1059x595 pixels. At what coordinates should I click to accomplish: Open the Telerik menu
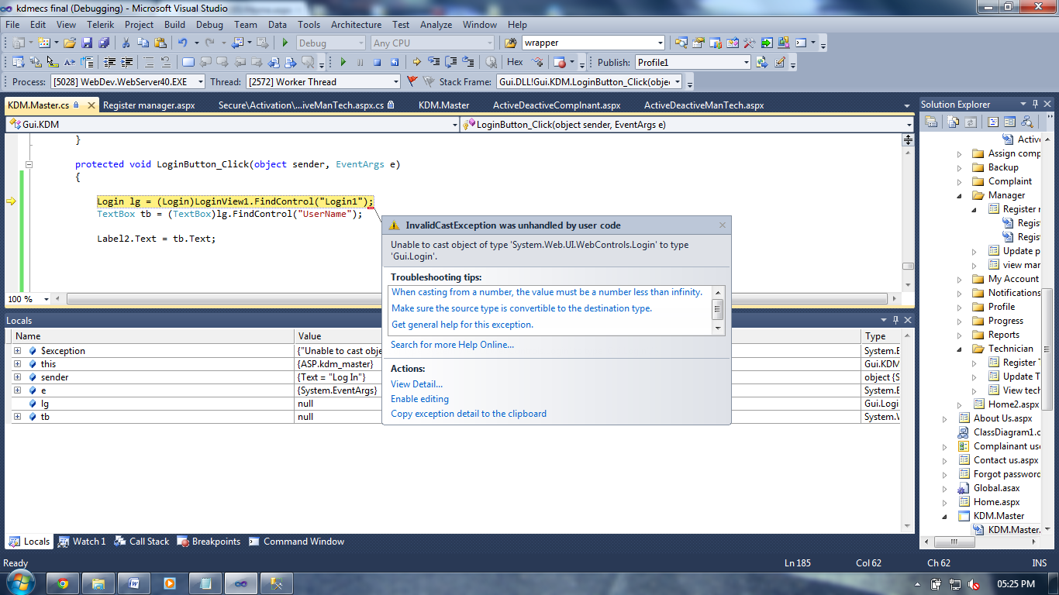click(x=100, y=25)
